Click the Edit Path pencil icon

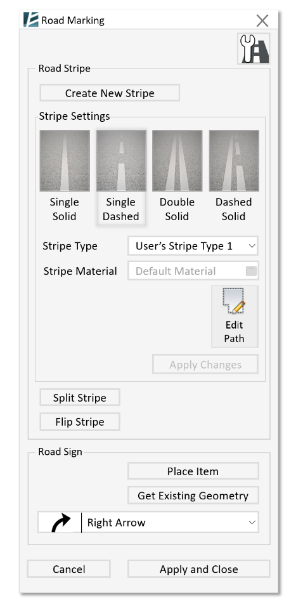pos(235,302)
